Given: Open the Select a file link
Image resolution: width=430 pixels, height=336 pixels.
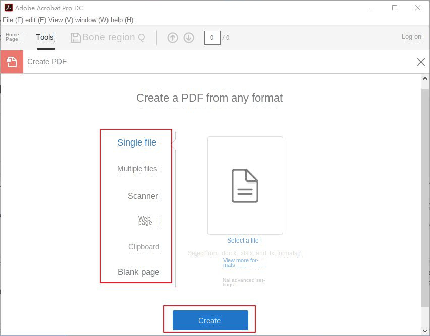Looking at the screenshot, I should [x=243, y=240].
